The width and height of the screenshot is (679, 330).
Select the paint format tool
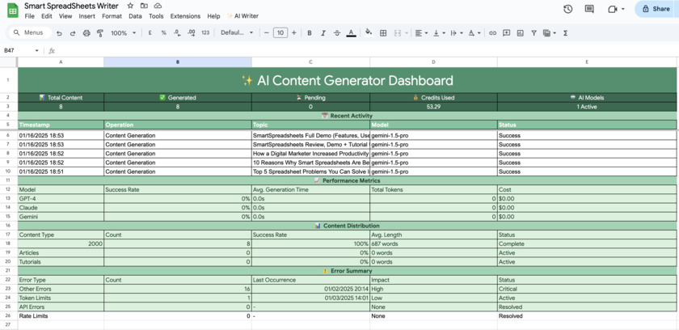[x=100, y=33]
